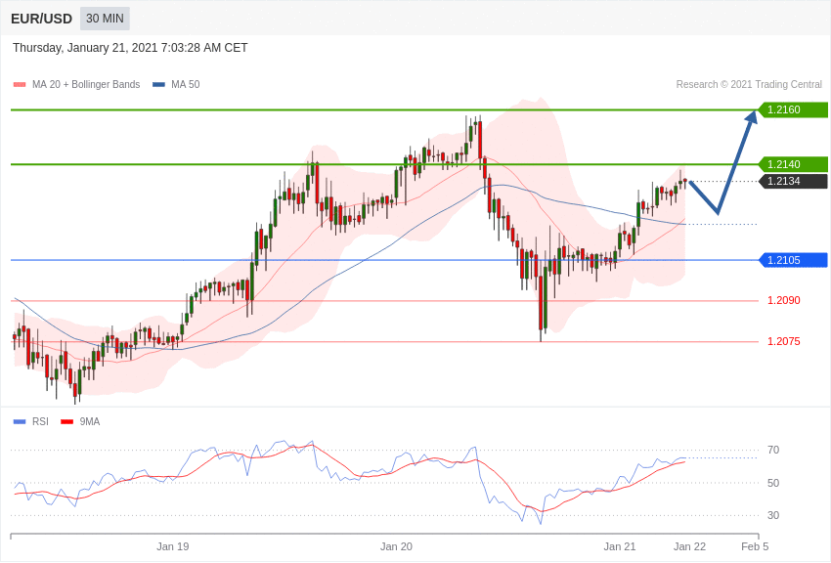831x563 pixels.
Task: Click the Research 2021 Trading Central credit
Action: [749, 85]
